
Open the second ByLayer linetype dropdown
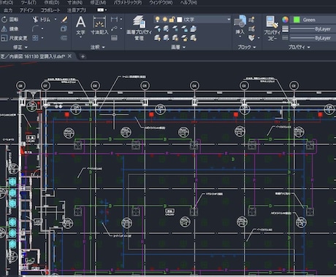point(313,38)
